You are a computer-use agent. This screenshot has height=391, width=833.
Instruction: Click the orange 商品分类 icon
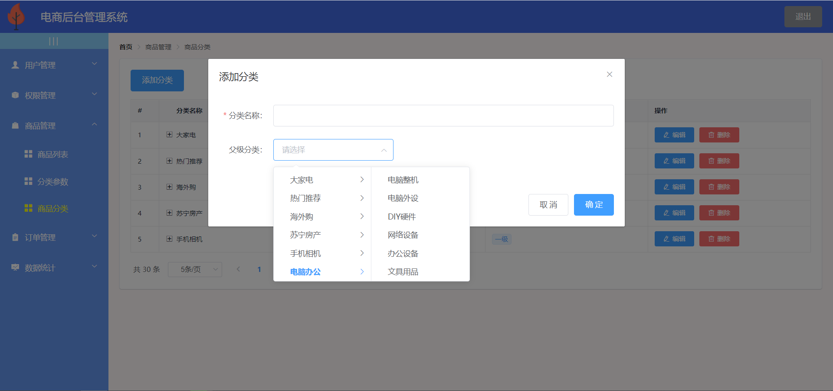pyautogui.click(x=28, y=208)
